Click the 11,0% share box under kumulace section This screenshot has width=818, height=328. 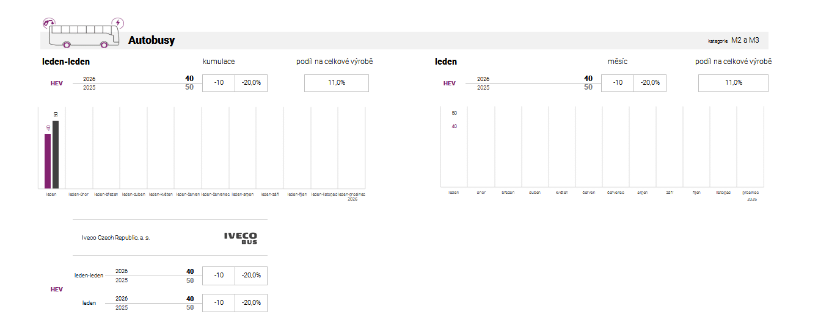(x=336, y=83)
